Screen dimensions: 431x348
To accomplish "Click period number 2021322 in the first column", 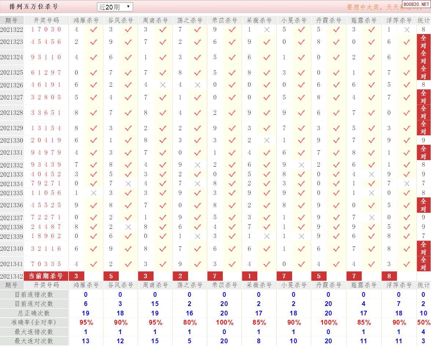I will pyautogui.click(x=12, y=30).
